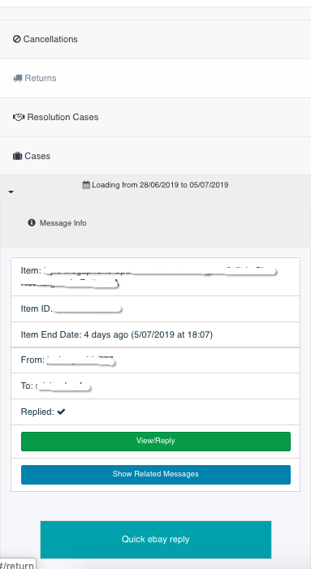Select Resolution Cases in the menu
311x569 pixels.
tap(155, 117)
